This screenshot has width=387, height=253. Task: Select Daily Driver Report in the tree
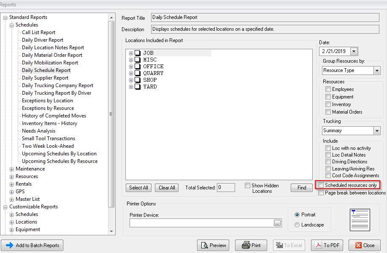[x=43, y=40]
